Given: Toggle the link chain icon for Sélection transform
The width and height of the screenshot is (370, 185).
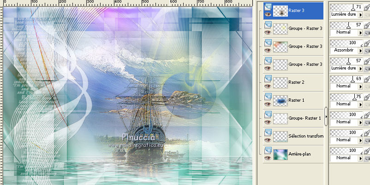Looking at the screenshot, I should 366,133.
